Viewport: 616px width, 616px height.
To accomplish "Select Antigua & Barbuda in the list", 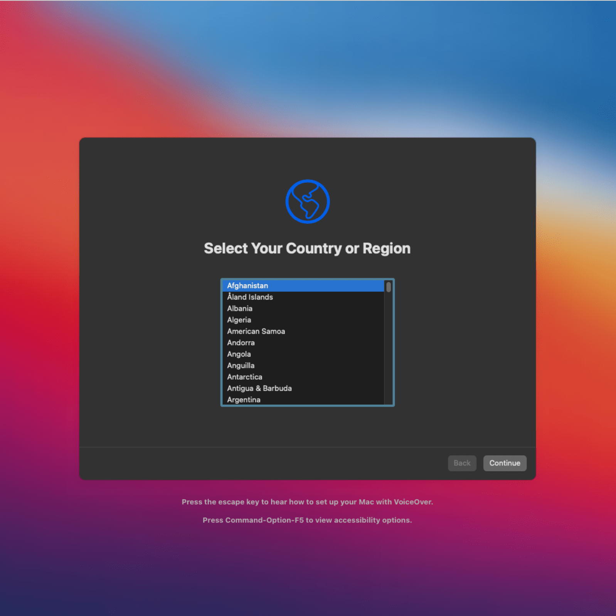I will pyautogui.click(x=259, y=388).
